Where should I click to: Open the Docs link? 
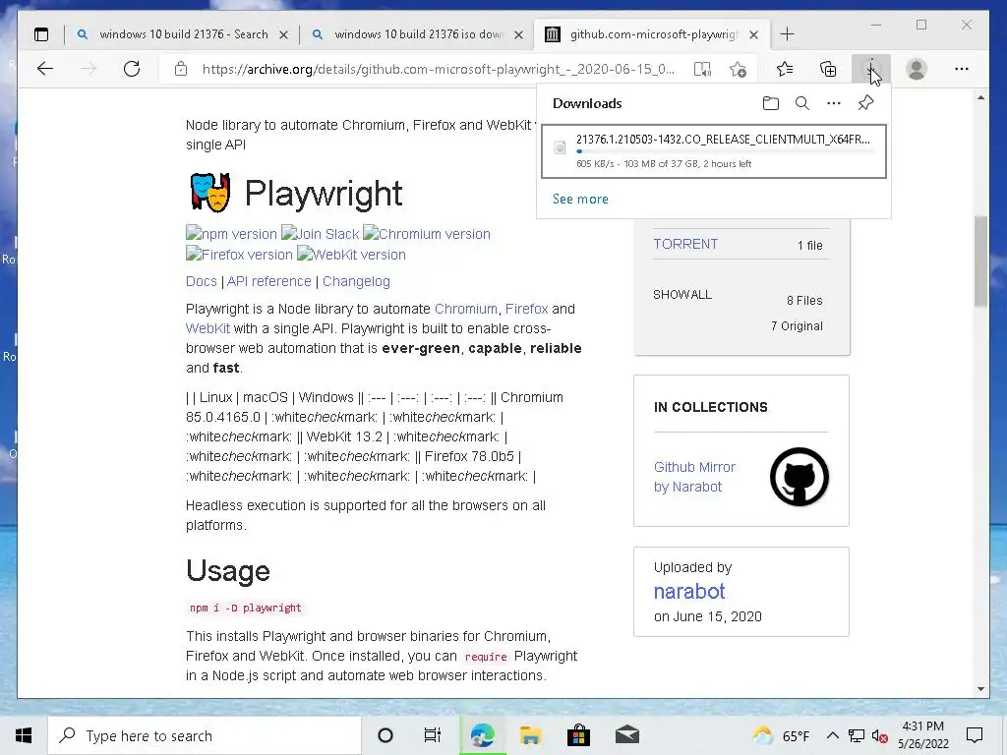201,281
